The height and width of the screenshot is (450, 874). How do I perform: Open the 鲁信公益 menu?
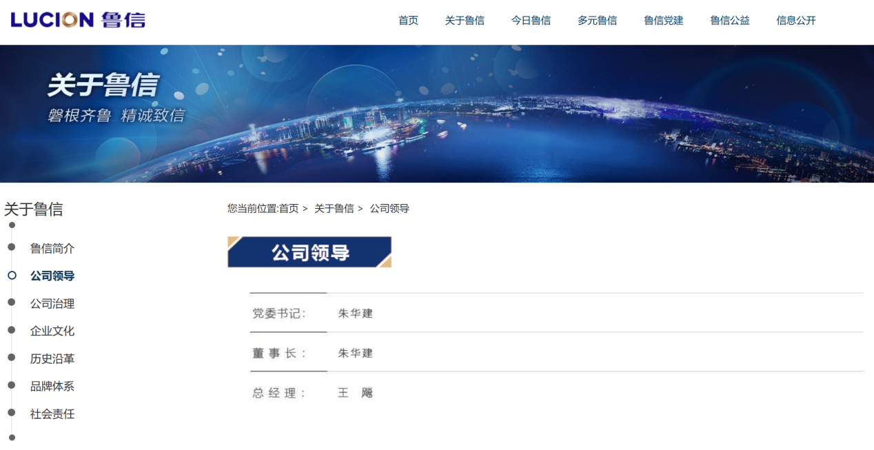(730, 21)
